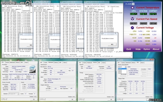Click OK in the CPU-Z Memory tab window
Viewport: 163px width, 102px height.
click(x=111, y=99)
